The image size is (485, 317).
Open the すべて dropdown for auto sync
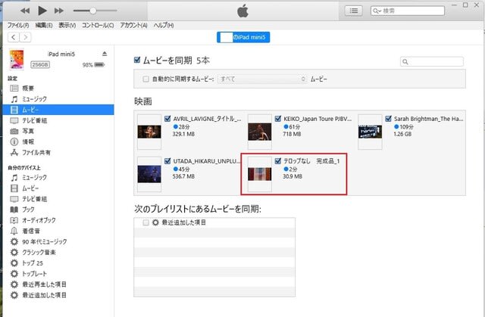pos(262,79)
